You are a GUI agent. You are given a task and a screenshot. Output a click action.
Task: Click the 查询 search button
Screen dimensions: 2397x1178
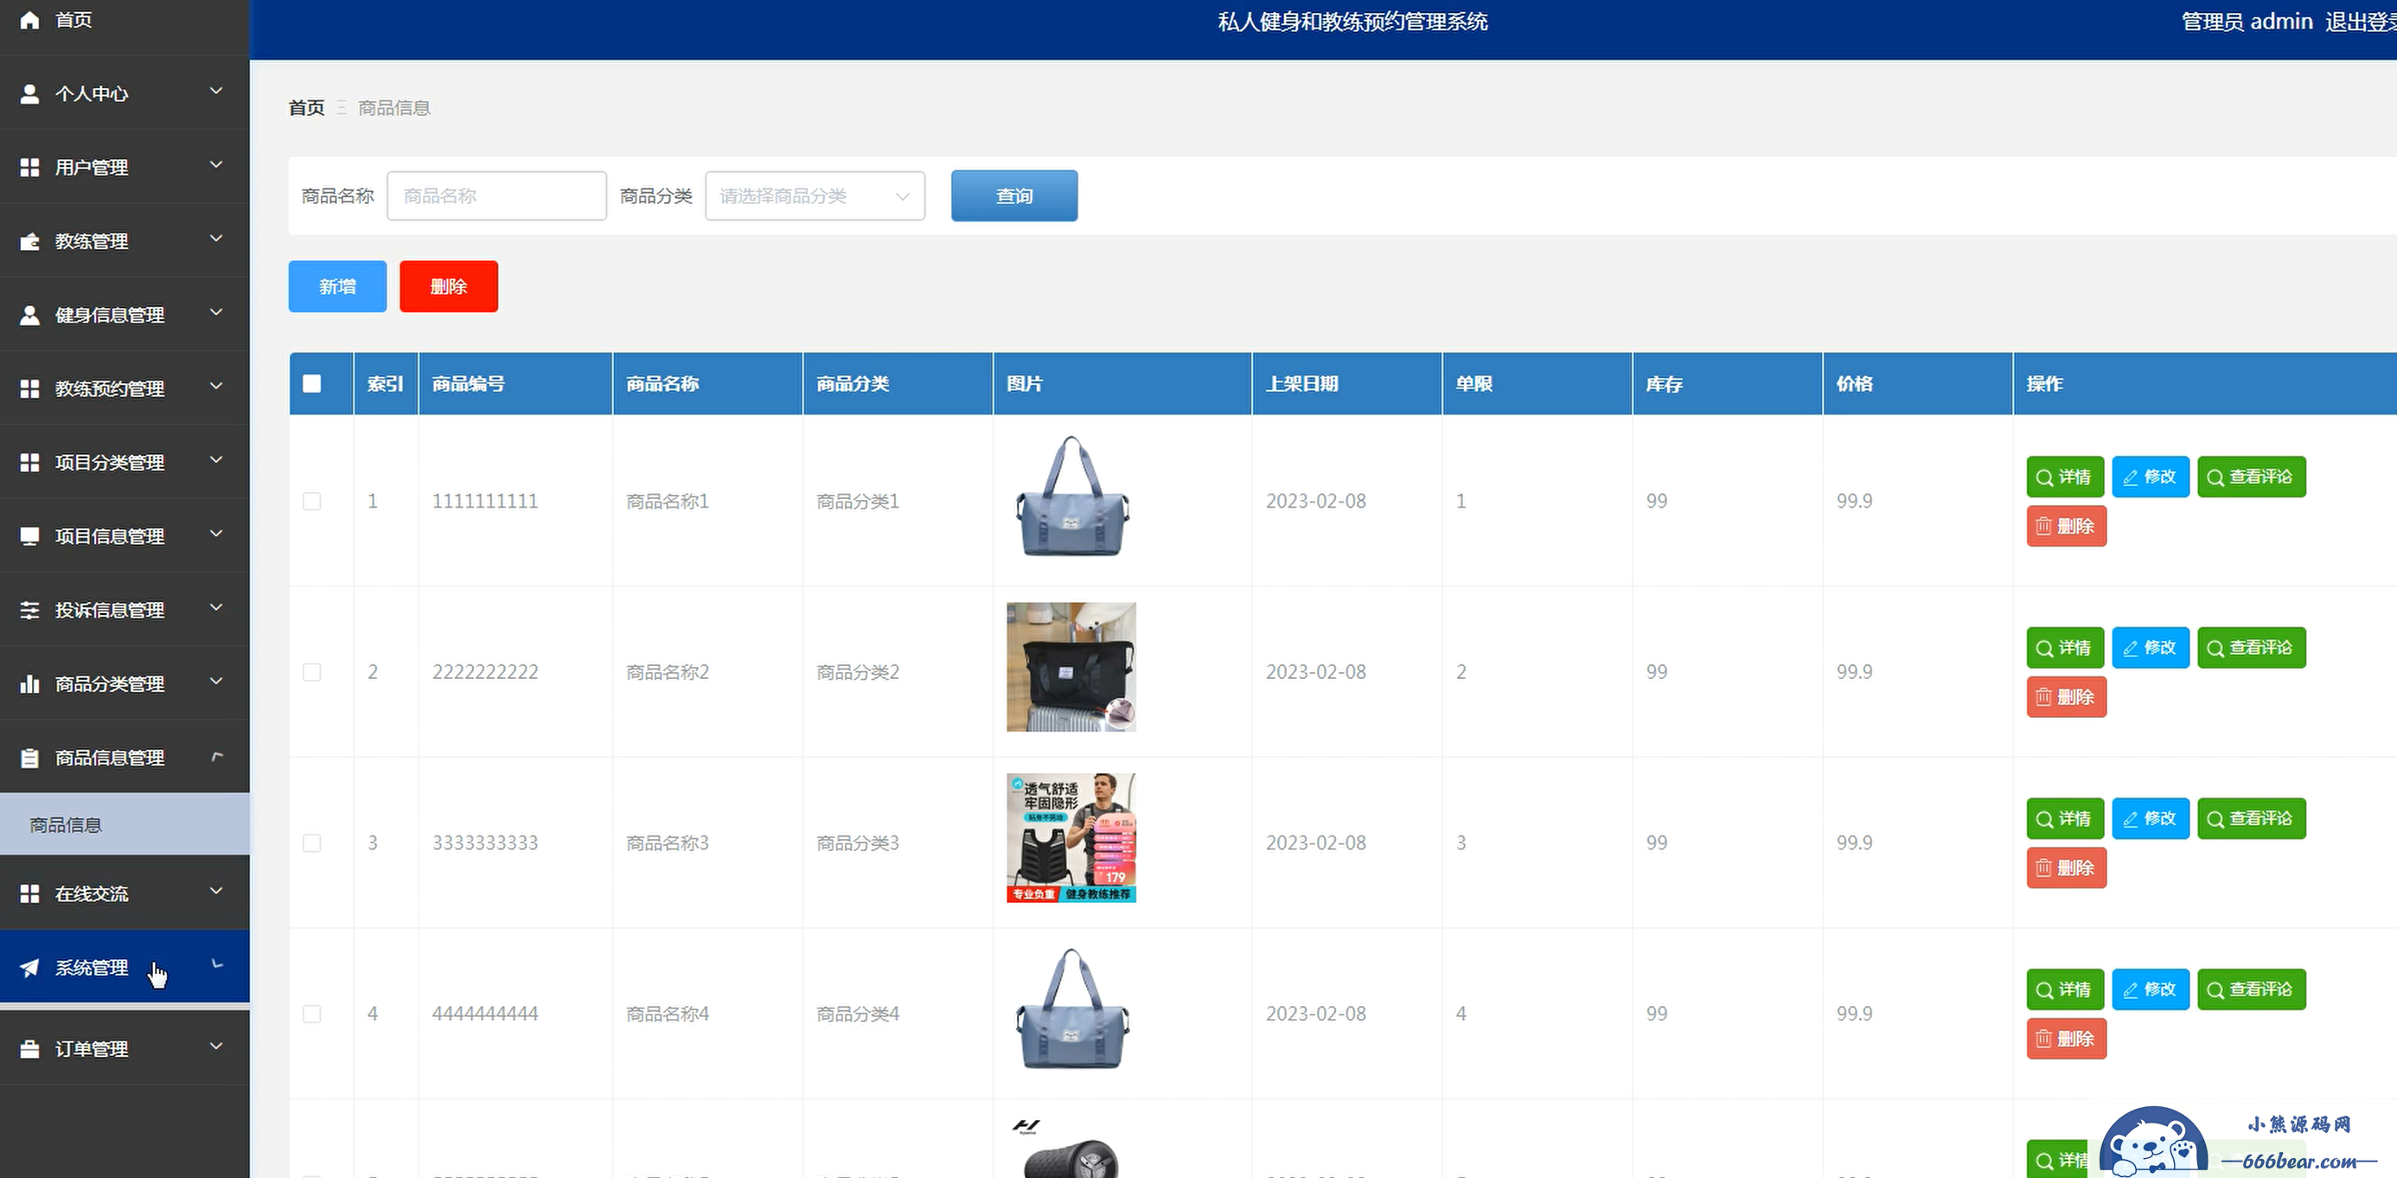click(x=1014, y=195)
